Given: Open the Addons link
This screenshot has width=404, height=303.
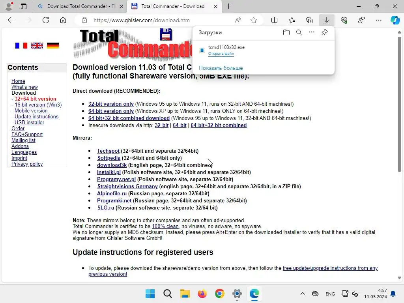Looking at the screenshot, I should pyautogui.click(x=20, y=146).
